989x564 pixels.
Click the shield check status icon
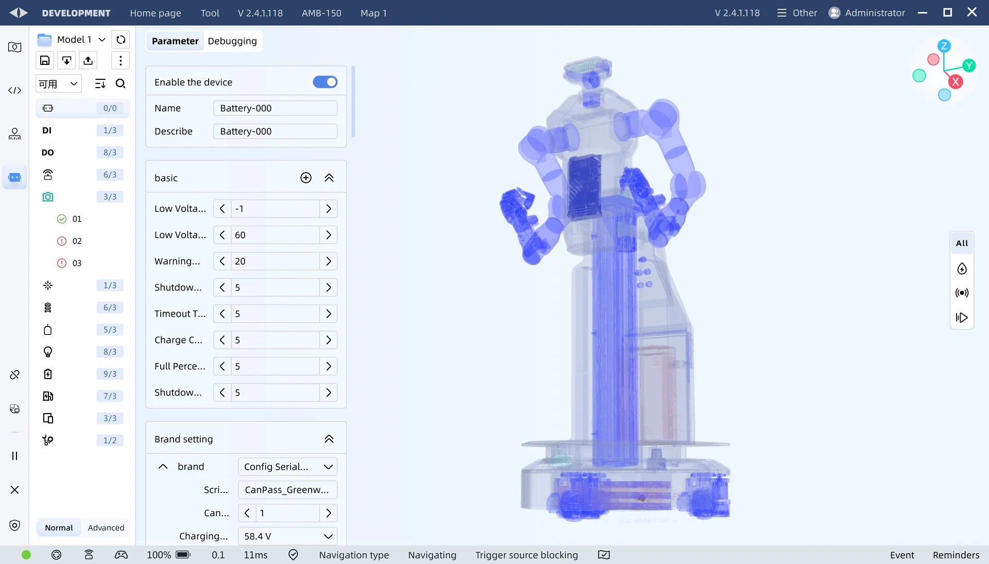(x=293, y=555)
